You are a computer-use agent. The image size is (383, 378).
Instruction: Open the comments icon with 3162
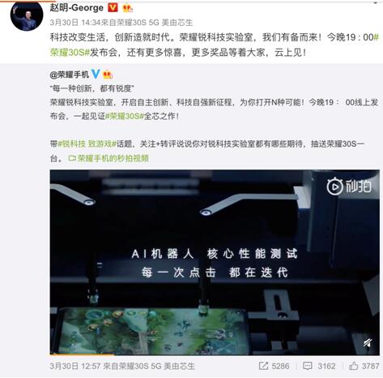click(319, 366)
